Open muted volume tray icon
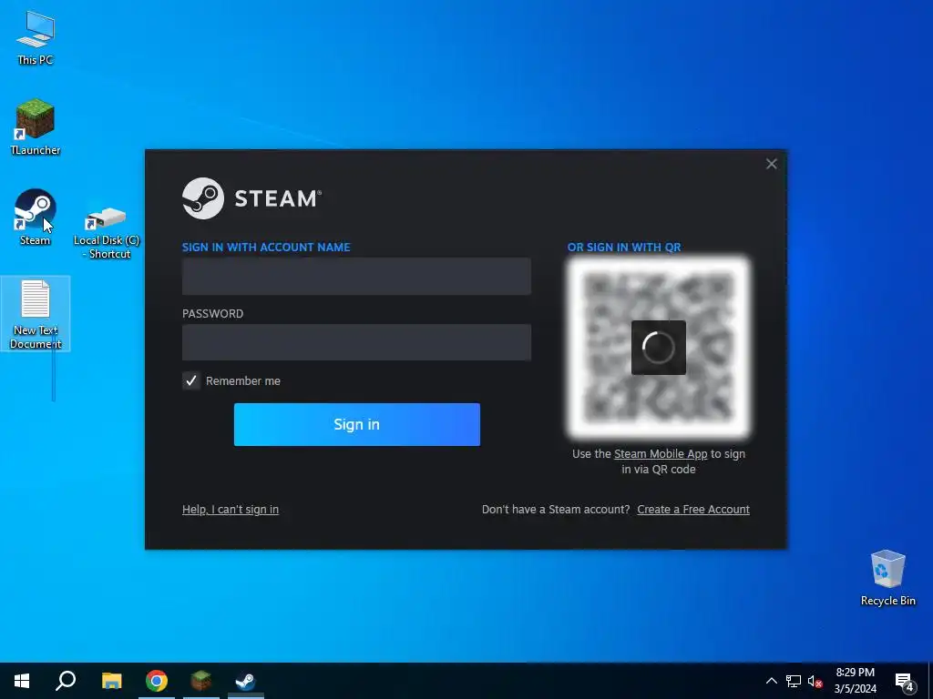Screen dimensions: 933x699 (x=815, y=681)
